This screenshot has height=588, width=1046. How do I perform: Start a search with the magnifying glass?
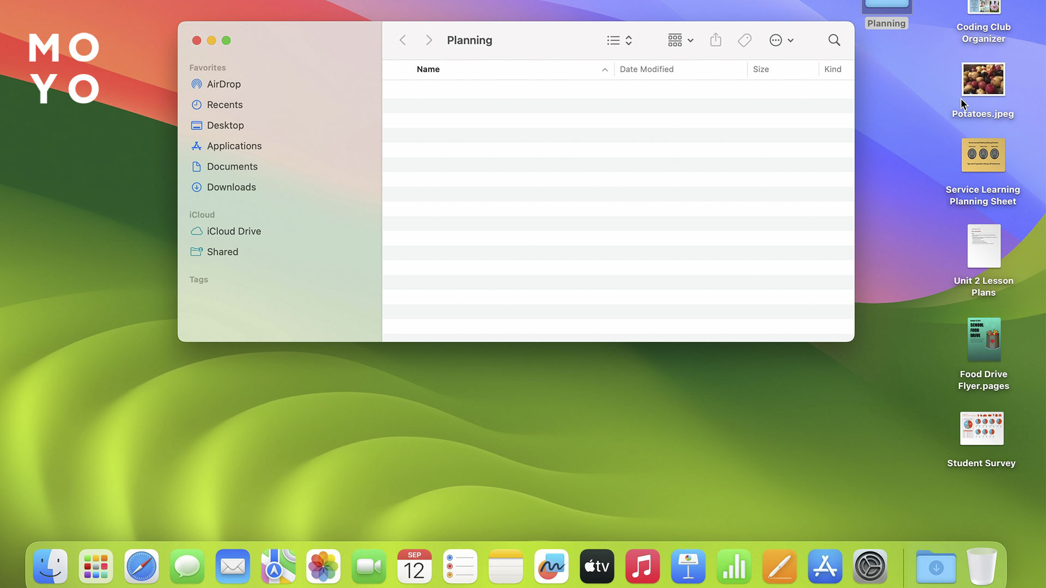pyautogui.click(x=834, y=40)
